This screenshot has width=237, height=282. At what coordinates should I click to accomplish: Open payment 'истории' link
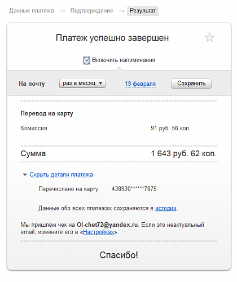166,208
